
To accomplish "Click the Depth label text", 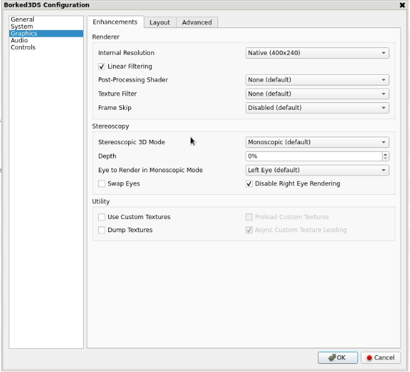I will [x=107, y=156].
